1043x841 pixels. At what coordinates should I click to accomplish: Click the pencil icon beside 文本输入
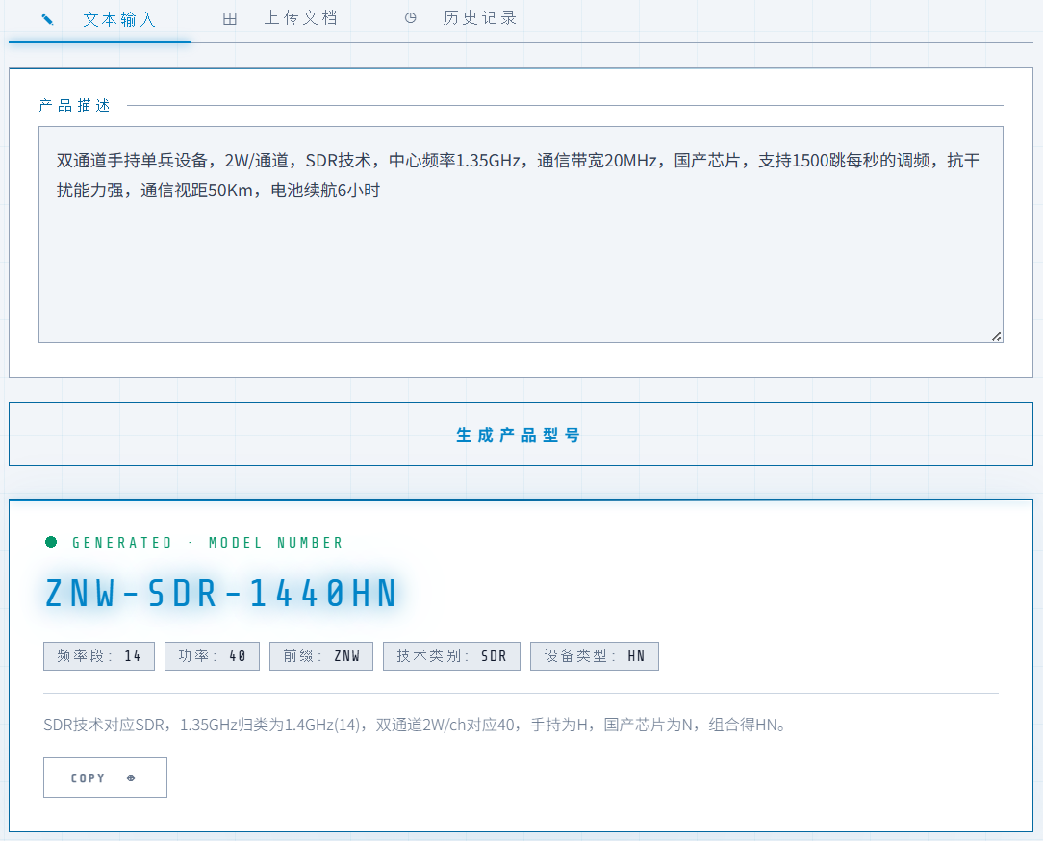(x=47, y=20)
